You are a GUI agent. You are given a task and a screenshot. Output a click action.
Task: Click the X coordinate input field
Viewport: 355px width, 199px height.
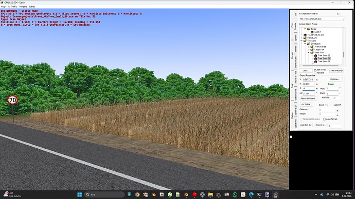[x=308, y=79]
